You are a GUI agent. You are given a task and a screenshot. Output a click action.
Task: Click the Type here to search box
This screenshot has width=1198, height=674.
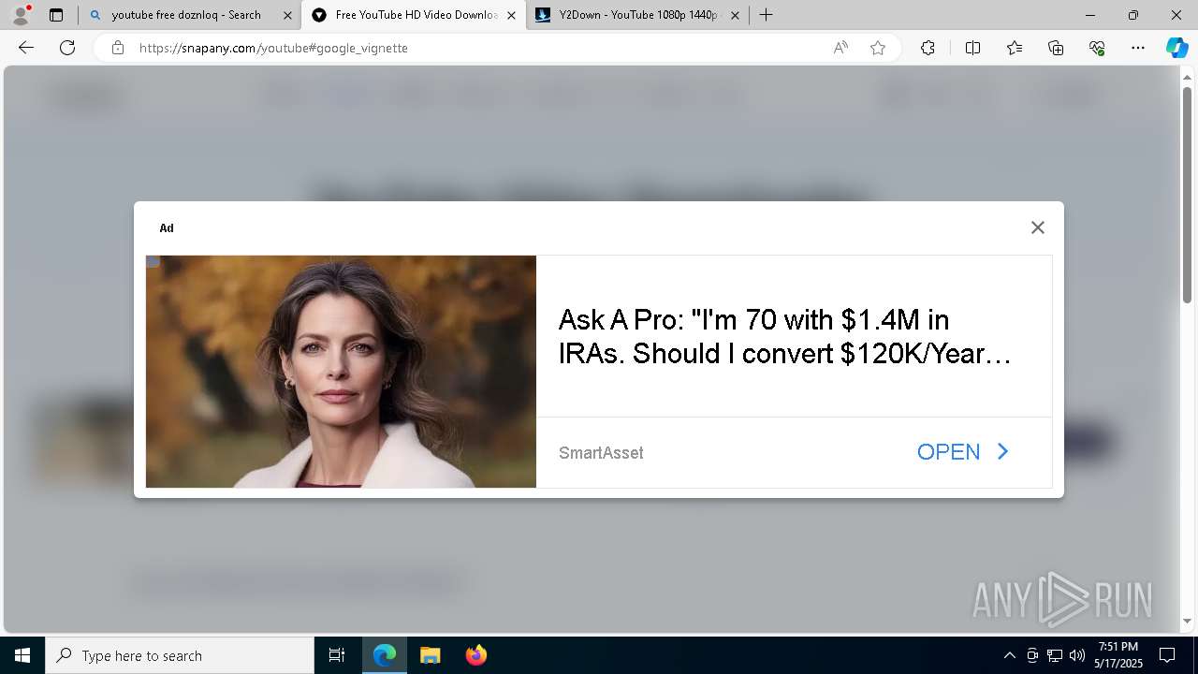coord(180,655)
